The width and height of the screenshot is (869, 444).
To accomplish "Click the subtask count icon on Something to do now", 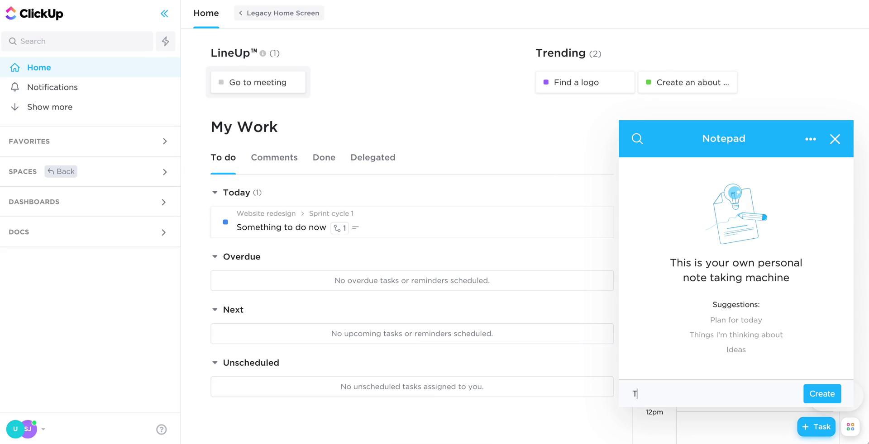I will (340, 228).
